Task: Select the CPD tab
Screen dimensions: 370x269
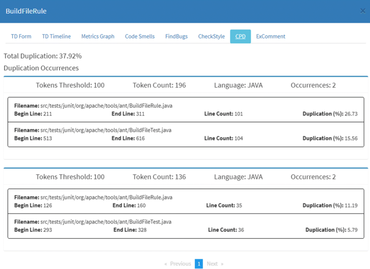Action: pos(240,36)
